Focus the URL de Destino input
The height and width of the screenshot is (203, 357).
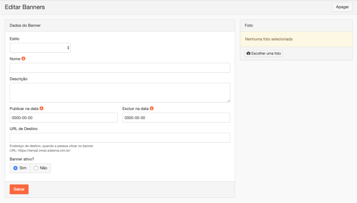[120, 138]
